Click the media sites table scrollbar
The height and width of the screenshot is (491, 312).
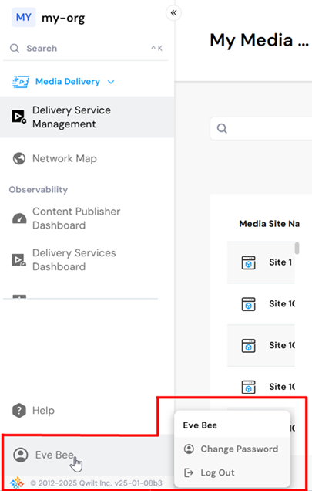(x=297, y=248)
